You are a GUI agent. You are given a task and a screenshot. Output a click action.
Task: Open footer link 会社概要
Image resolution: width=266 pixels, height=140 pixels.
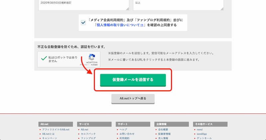point(163,129)
